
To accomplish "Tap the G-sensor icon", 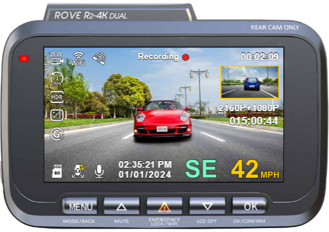I will click(57, 134).
